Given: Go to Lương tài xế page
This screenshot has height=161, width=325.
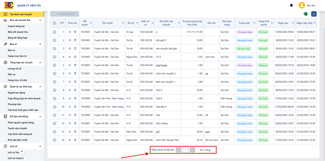Looking at the screenshot, I should (15, 68).
